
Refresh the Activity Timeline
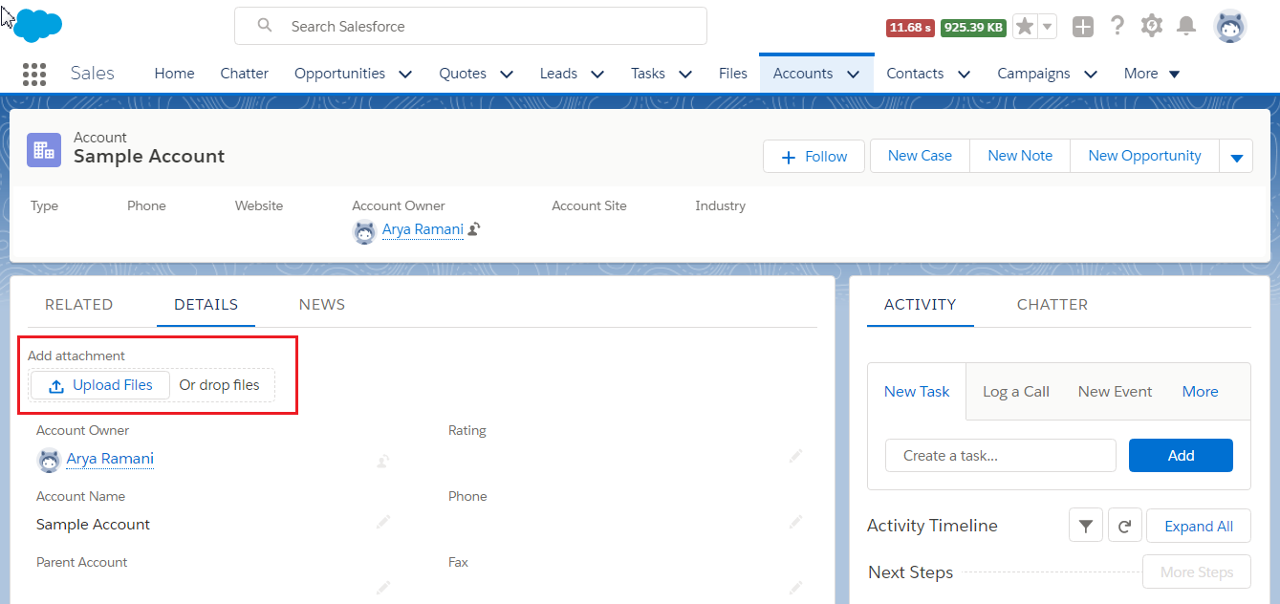pyautogui.click(x=1124, y=525)
